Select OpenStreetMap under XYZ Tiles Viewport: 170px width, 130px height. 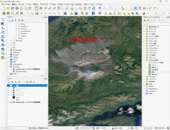[21, 71]
